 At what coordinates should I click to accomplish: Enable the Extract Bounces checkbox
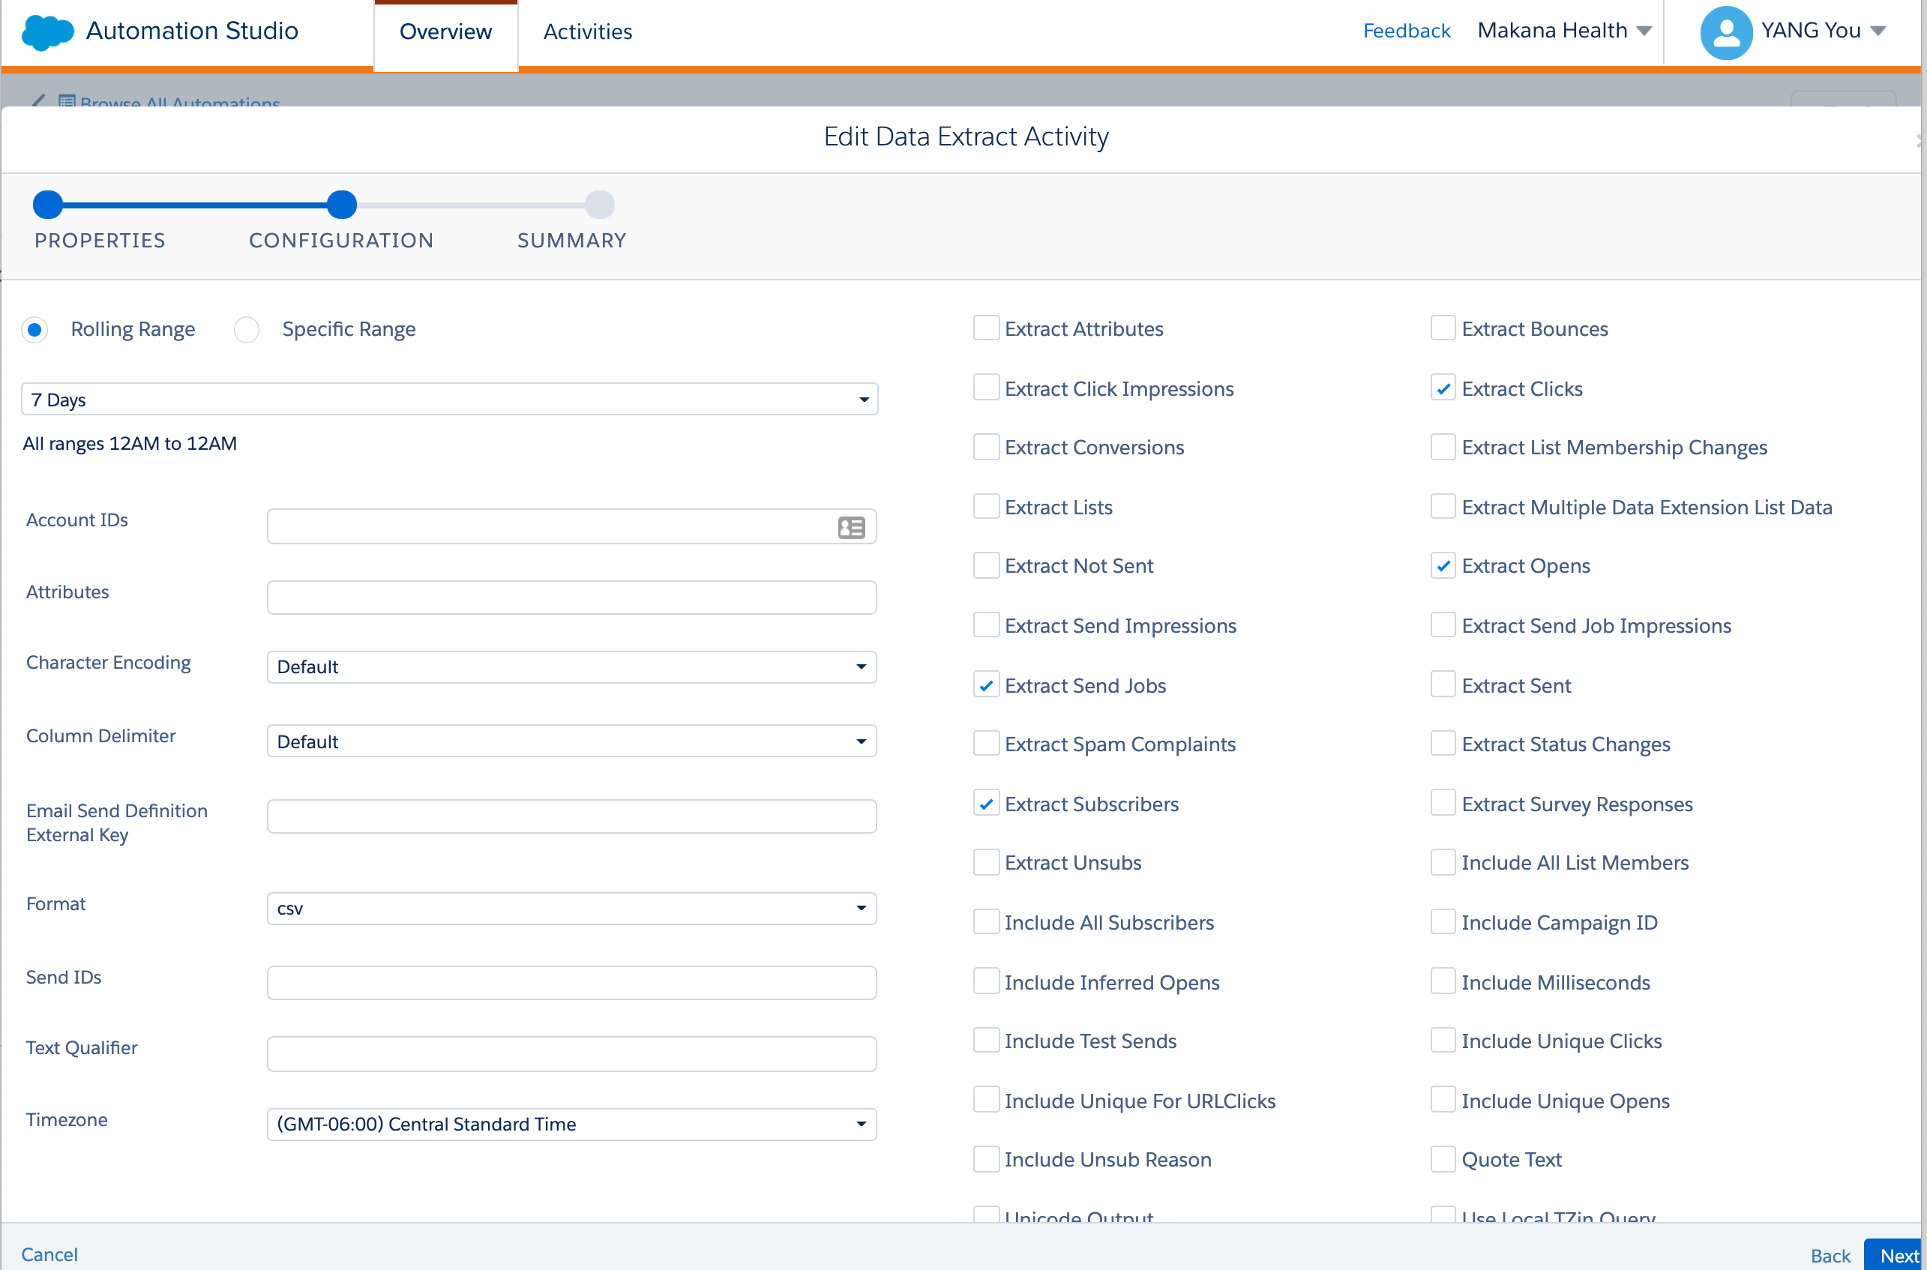(1443, 328)
